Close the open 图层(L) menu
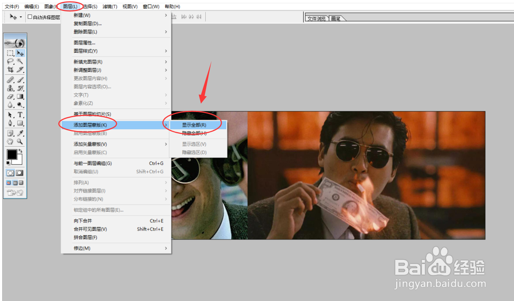Image resolution: width=514 pixels, height=301 pixels. pos(70,7)
